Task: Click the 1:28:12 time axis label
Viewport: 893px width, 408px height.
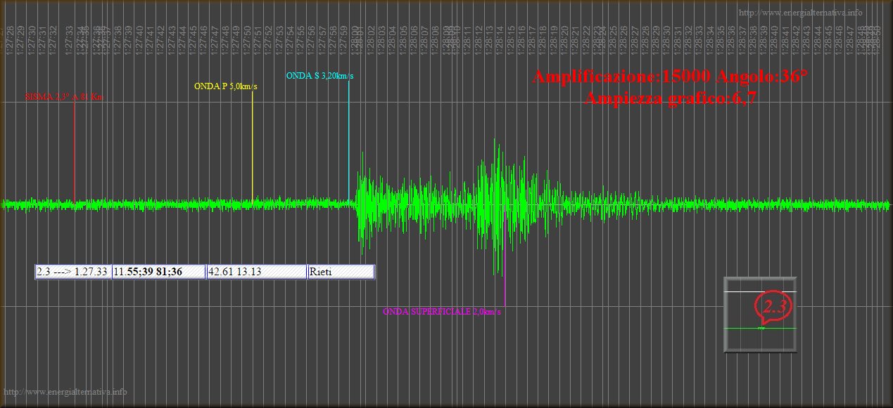Action: 479,39
